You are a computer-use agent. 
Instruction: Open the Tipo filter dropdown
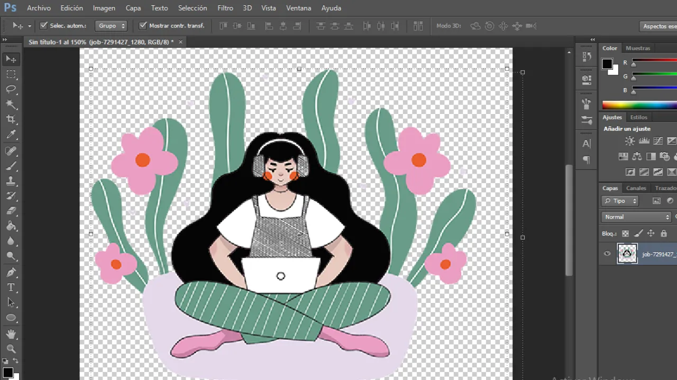click(620, 201)
